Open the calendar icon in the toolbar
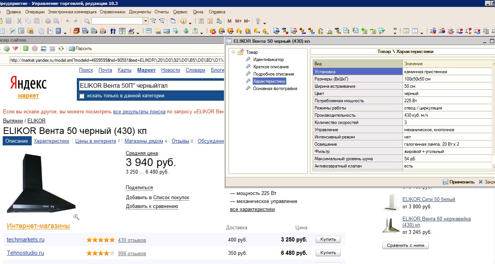495x264 pixels. [x=210, y=21]
